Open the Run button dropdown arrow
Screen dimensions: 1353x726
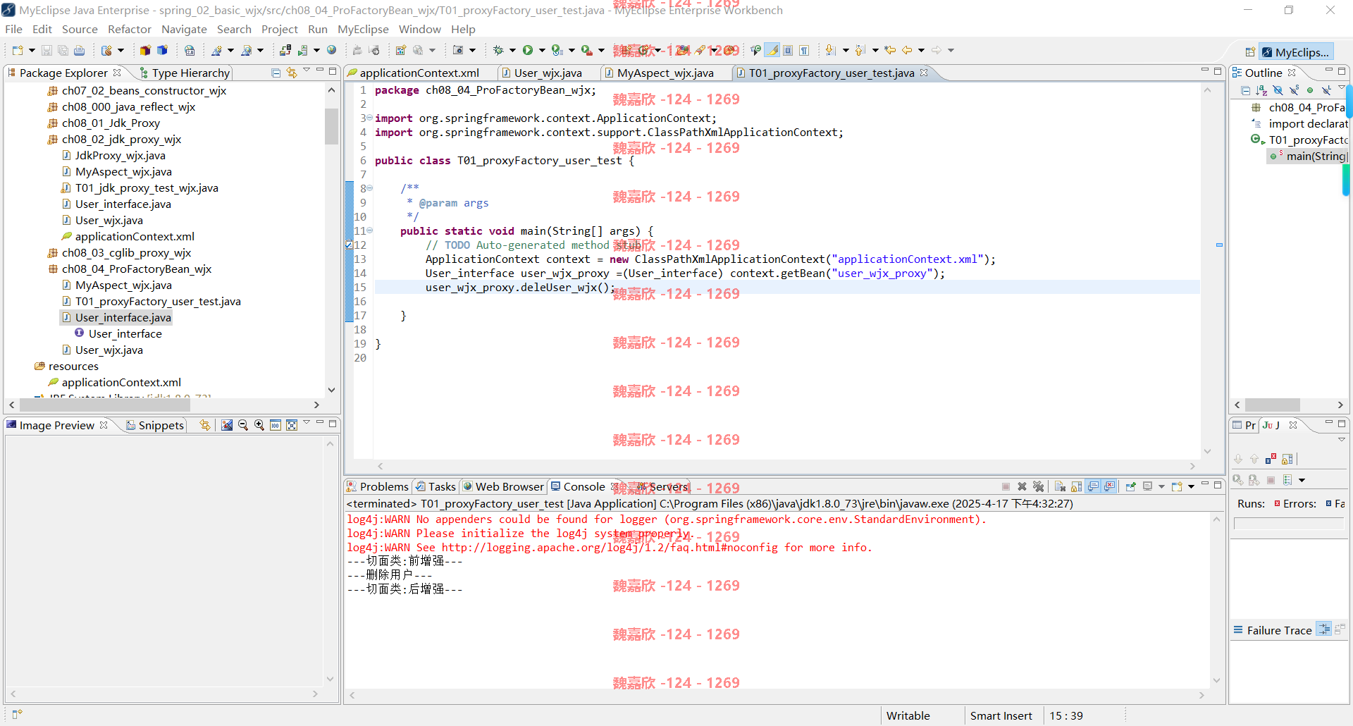pos(542,50)
